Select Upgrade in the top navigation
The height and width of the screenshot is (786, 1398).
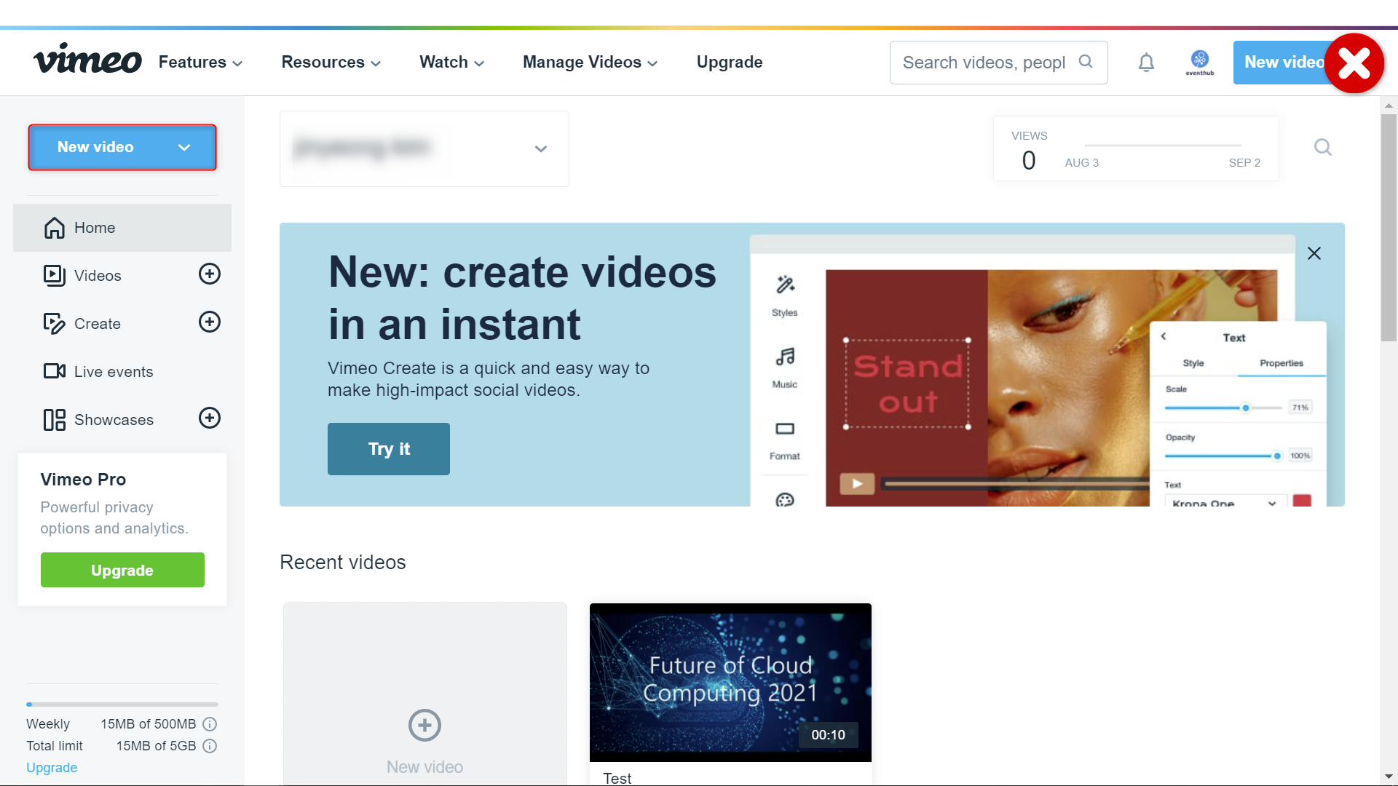730,63
